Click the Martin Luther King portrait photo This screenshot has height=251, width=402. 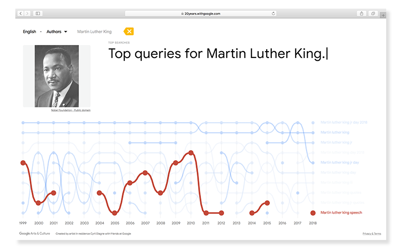point(56,76)
